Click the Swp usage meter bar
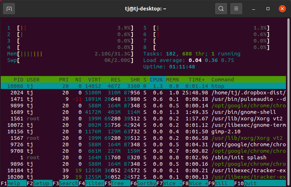291x187 pixels. (70, 61)
